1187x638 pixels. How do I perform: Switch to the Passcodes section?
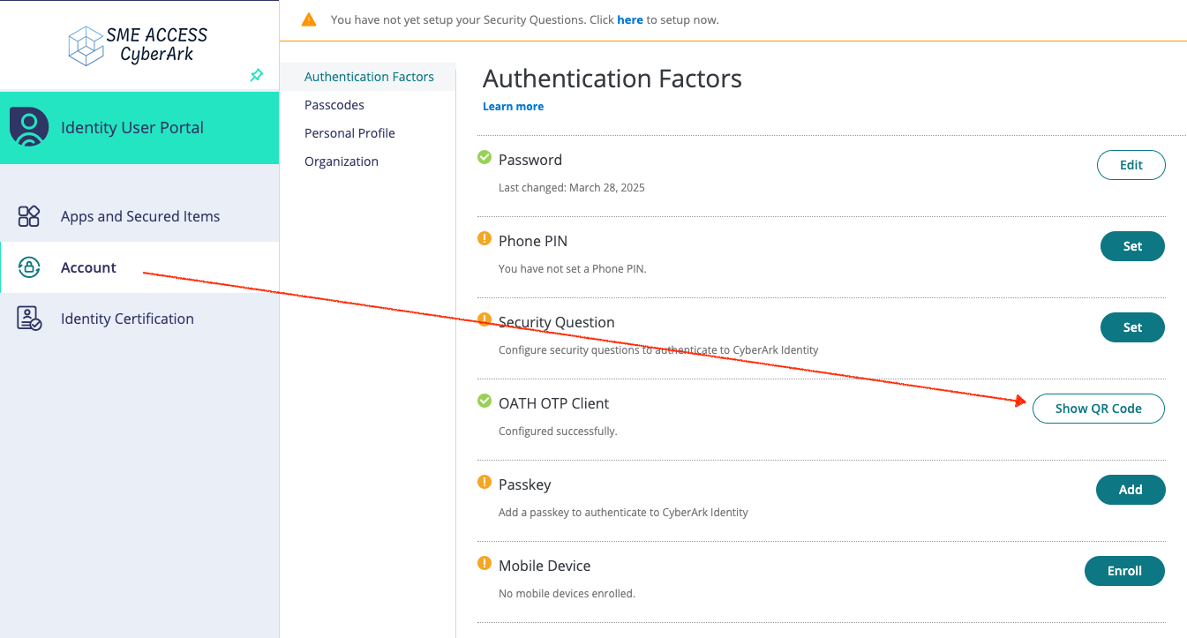click(335, 104)
